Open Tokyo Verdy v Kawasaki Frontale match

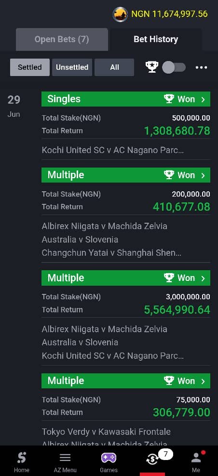point(106,431)
